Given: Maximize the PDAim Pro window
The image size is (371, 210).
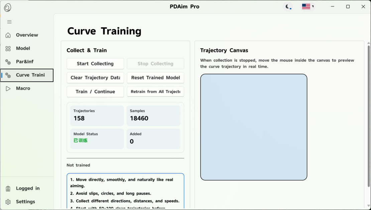Looking at the screenshot, I should [348, 7].
